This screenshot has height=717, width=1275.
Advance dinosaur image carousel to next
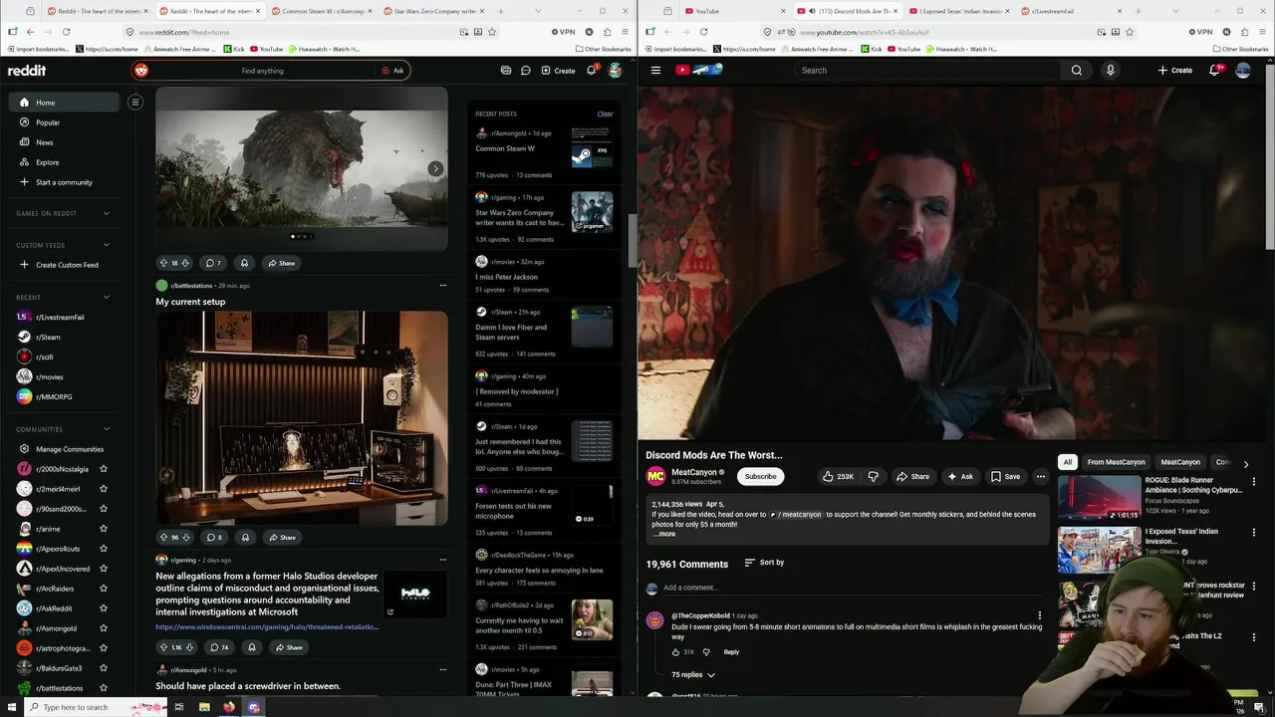(x=435, y=169)
